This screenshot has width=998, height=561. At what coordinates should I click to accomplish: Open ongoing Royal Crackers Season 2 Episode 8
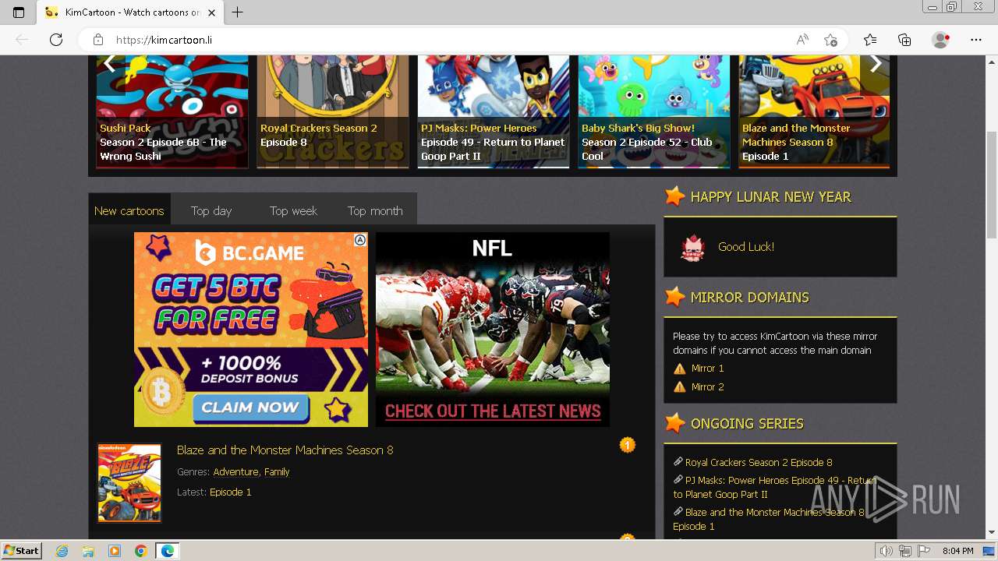pos(759,463)
